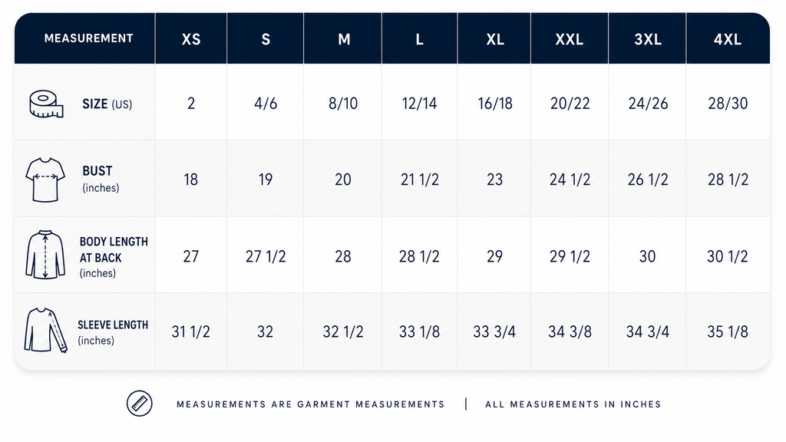Click the MEASUREMENT header cell
The height and width of the screenshot is (442, 786).
coord(89,38)
